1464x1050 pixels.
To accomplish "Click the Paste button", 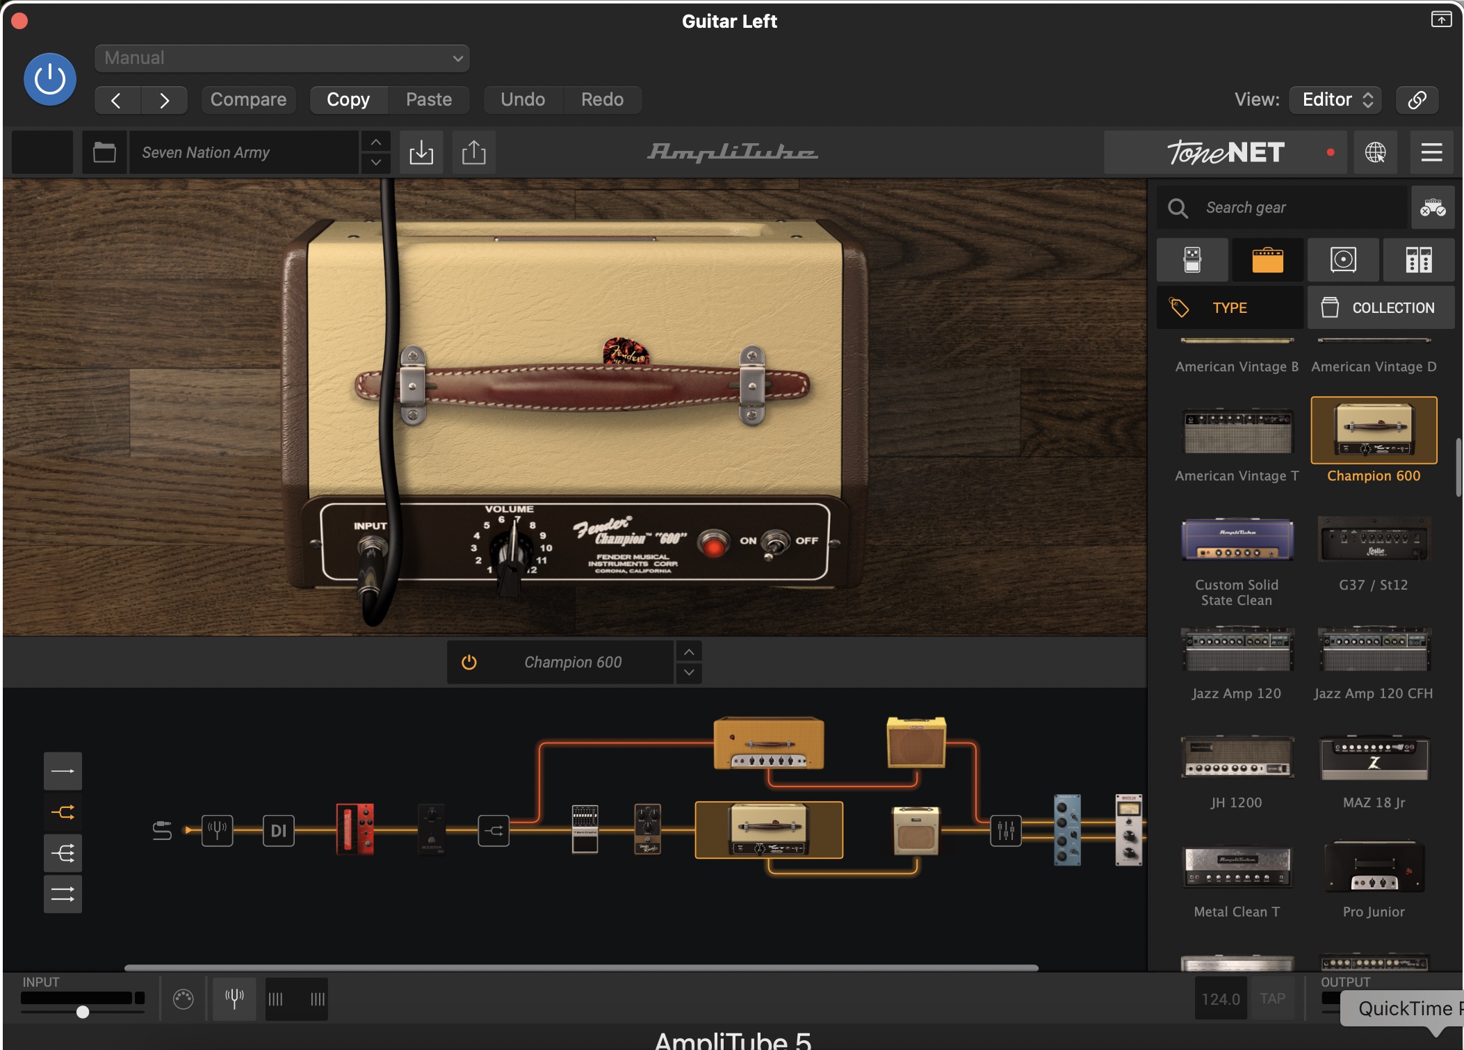I will pyautogui.click(x=429, y=100).
